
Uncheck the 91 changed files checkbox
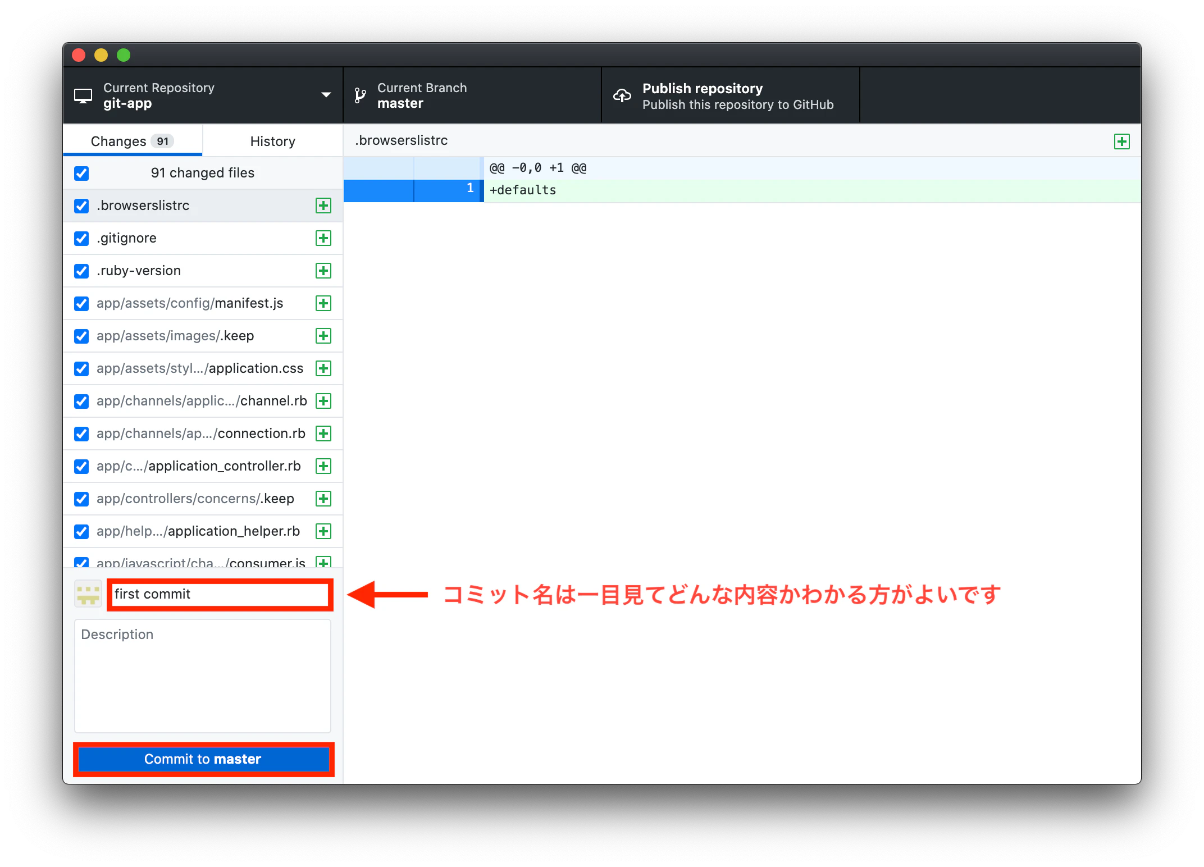coord(81,173)
